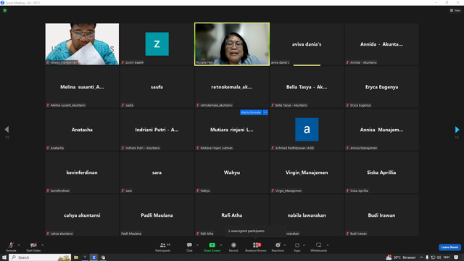Click the taskbar Search box
This screenshot has width=464, height=261.
(40, 257)
